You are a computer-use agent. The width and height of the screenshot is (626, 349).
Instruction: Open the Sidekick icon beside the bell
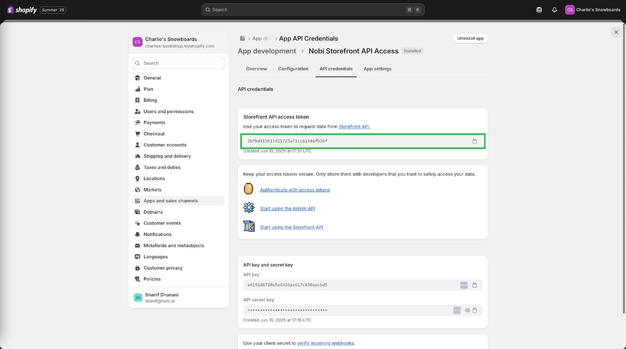[x=539, y=10]
